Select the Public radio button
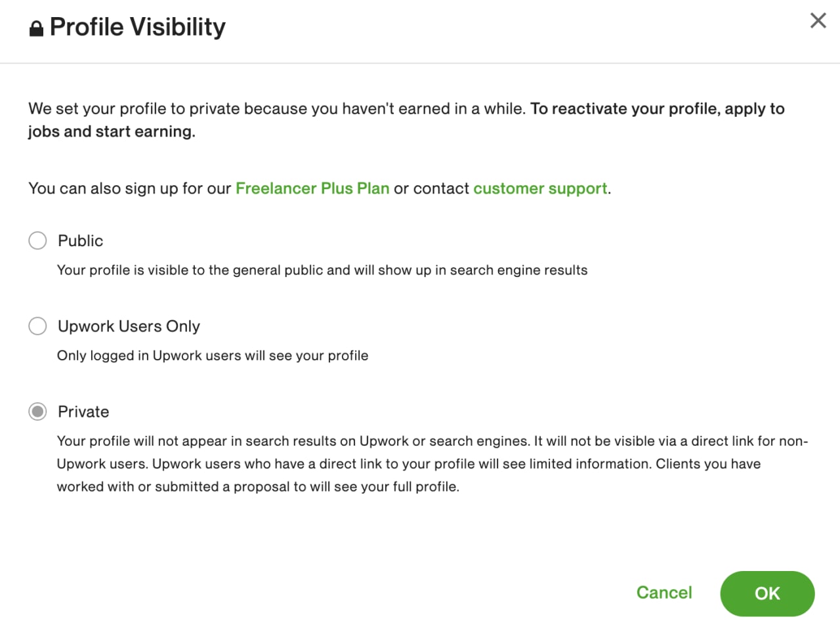This screenshot has height=636, width=840. (37, 240)
